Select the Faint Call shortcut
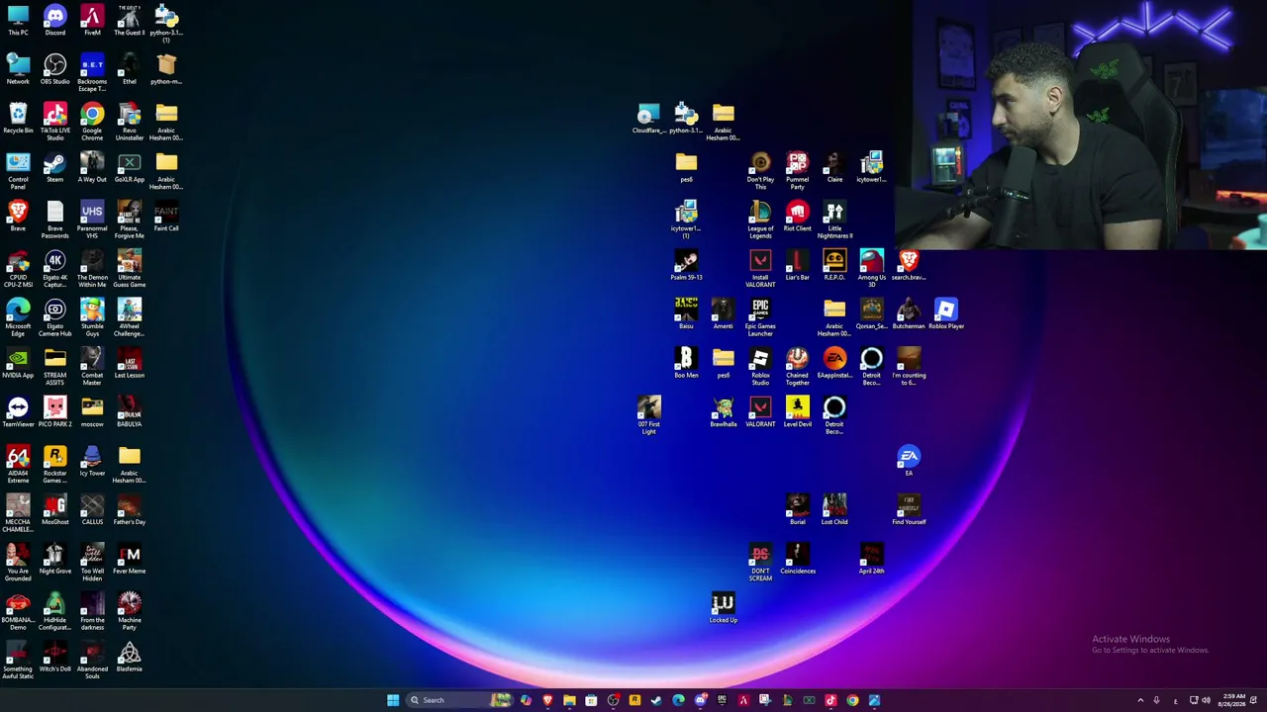This screenshot has height=712, width=1267. tap(166, 217)
